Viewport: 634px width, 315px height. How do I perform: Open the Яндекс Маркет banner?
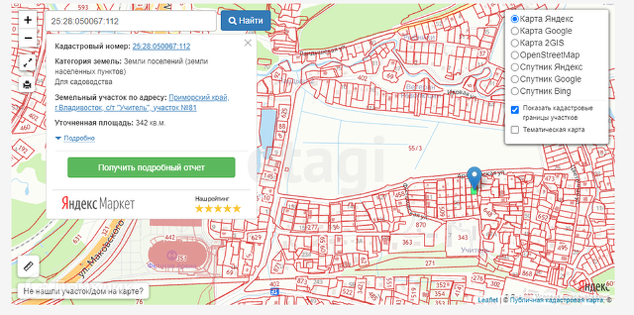98,203
